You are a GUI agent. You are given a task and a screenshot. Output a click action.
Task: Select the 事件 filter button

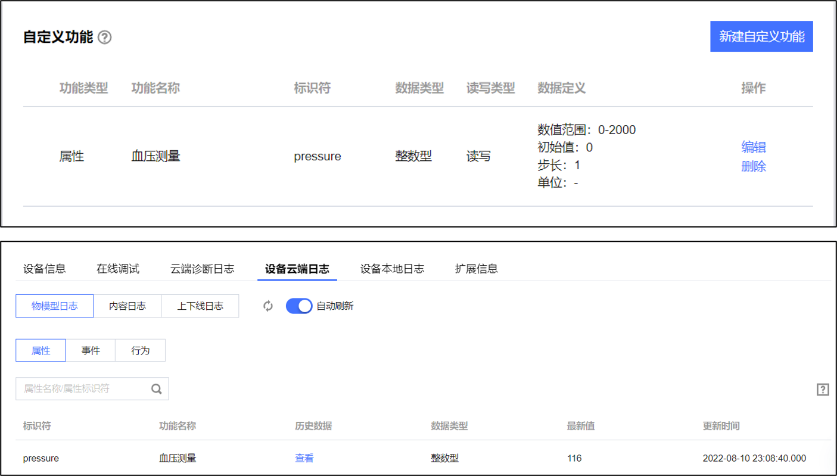pyautogui.click(x=91, y=350)
